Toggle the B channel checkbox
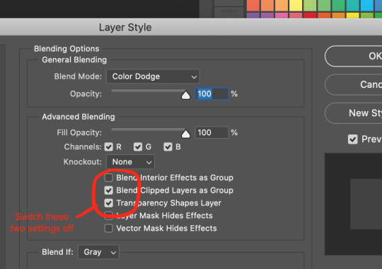This screenshot has height=269, width=382. tap(168, 147)
